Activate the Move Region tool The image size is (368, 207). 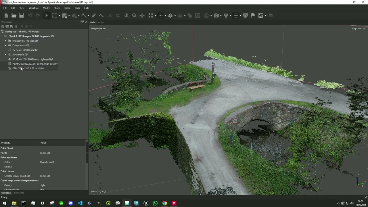pyautogui.click(x=65, y=16)
